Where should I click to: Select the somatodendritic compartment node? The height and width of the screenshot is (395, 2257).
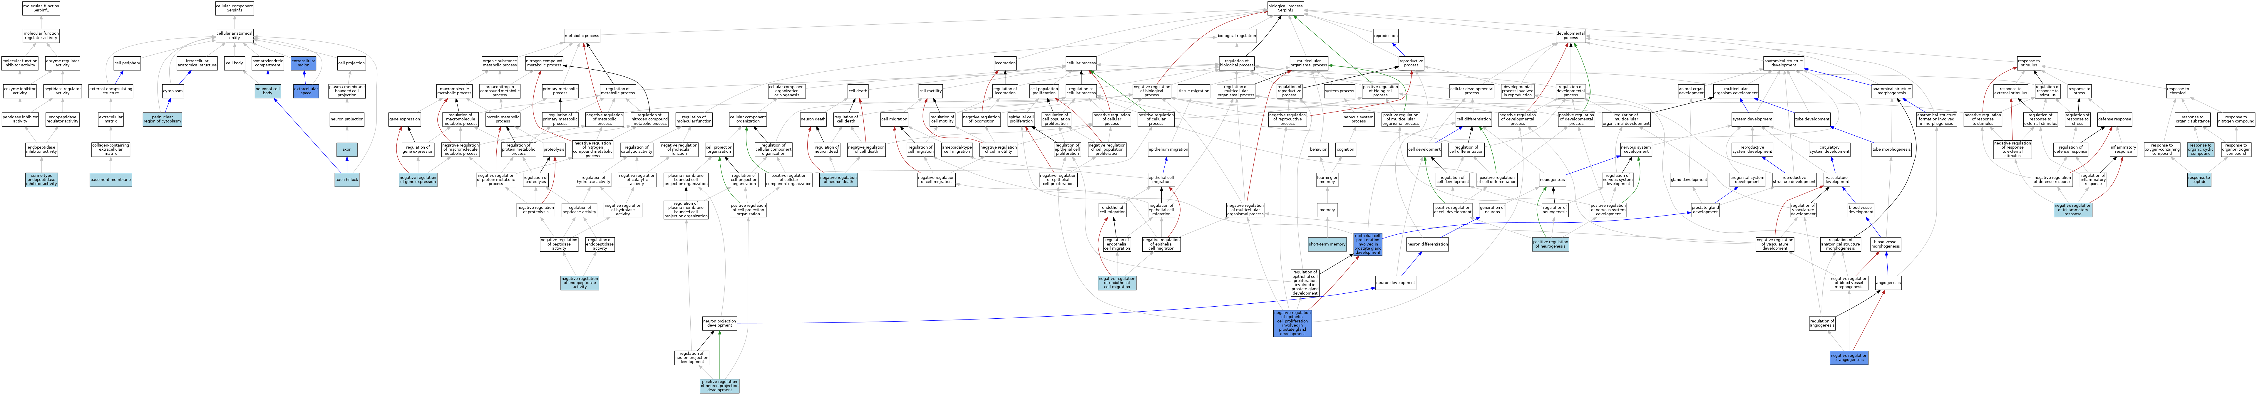[268, 63]
